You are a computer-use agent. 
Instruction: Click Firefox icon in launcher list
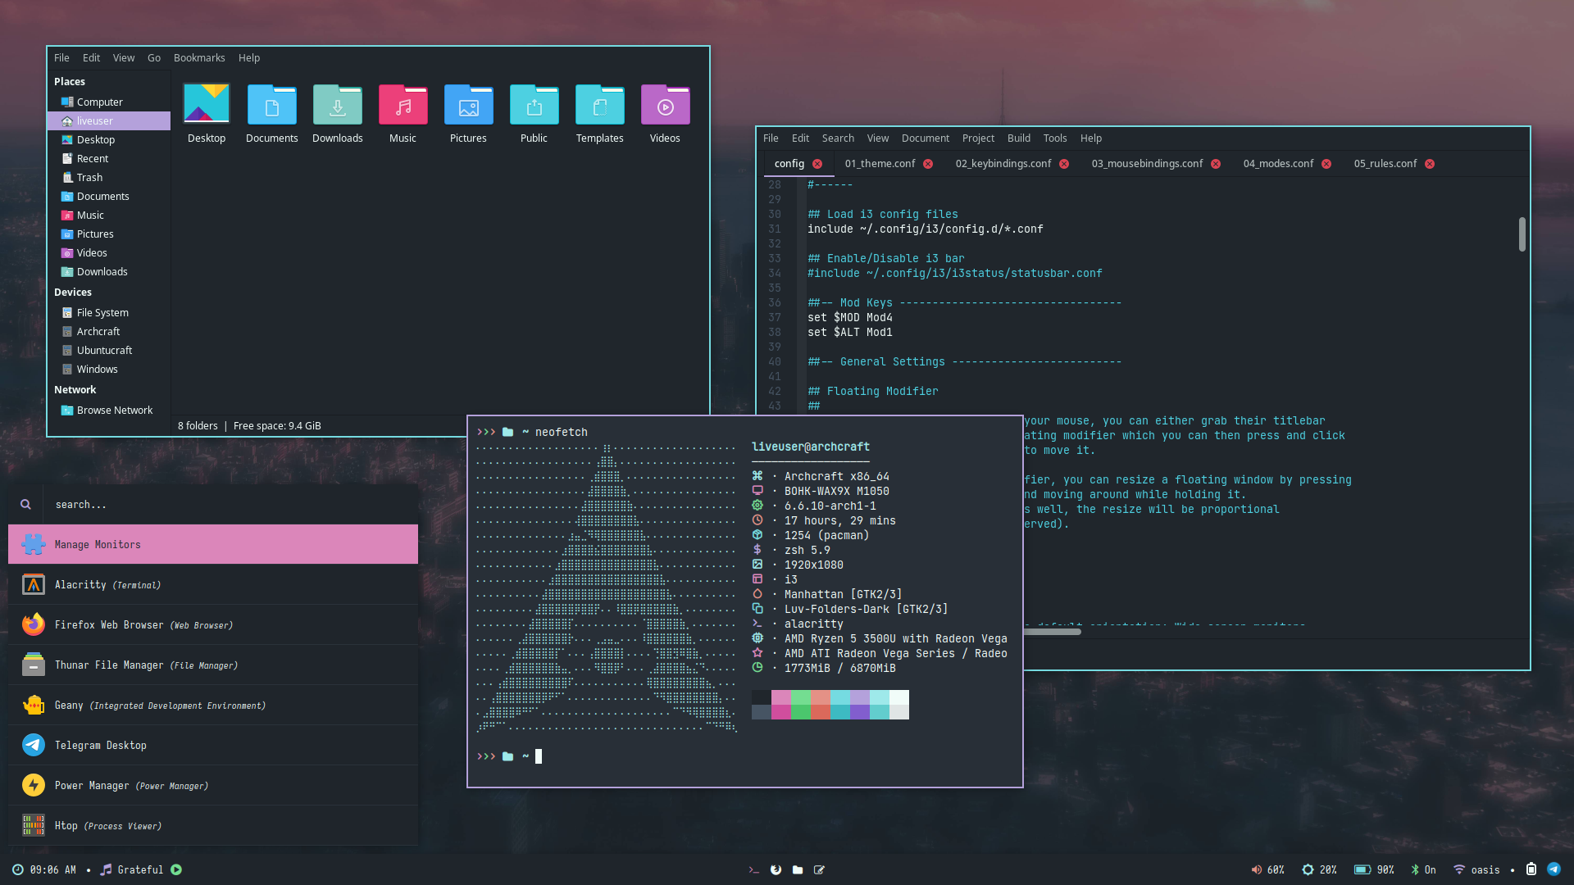[34, 624]
